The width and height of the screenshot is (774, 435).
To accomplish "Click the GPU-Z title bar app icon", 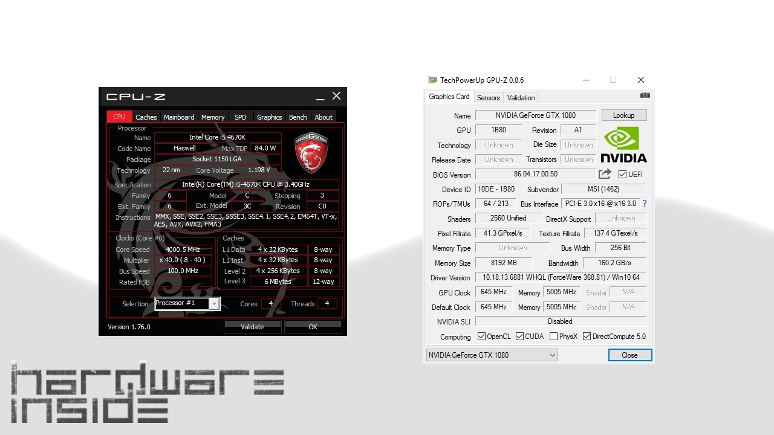I will 432,80.
